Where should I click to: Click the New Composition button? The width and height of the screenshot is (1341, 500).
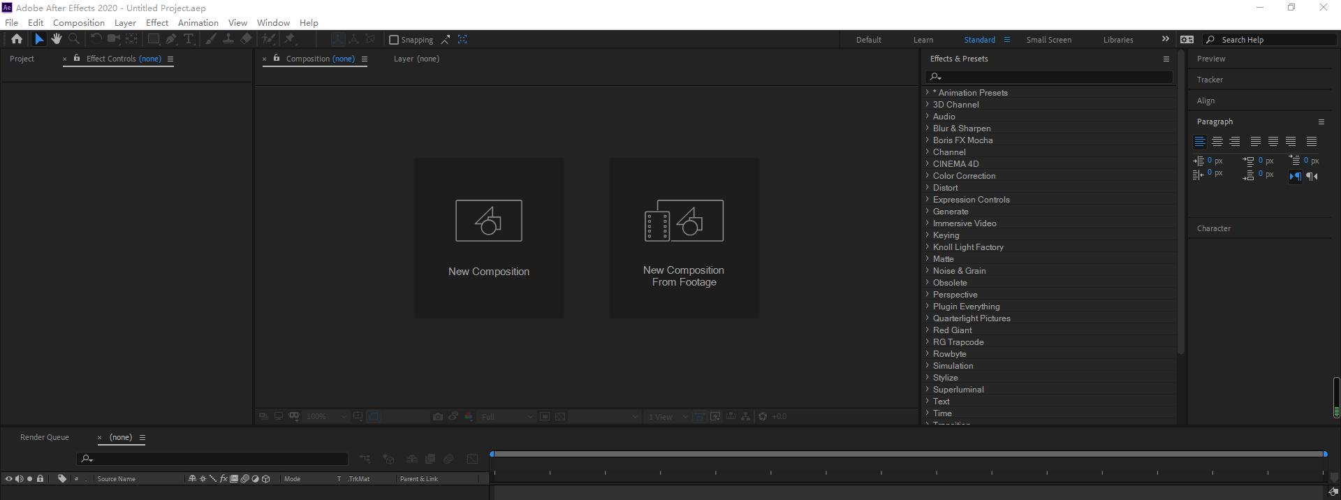click(x=489, y=237)
